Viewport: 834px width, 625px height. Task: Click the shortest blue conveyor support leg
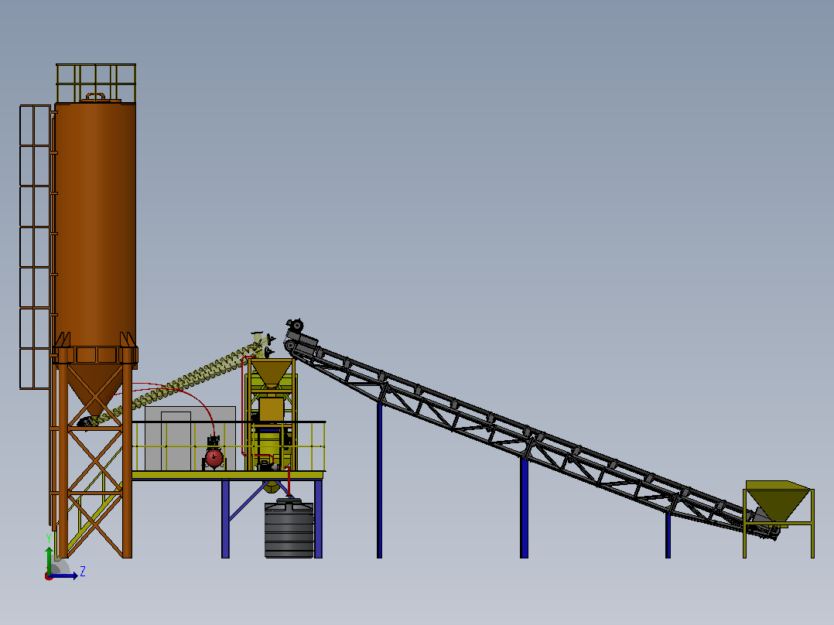point(668,535)
